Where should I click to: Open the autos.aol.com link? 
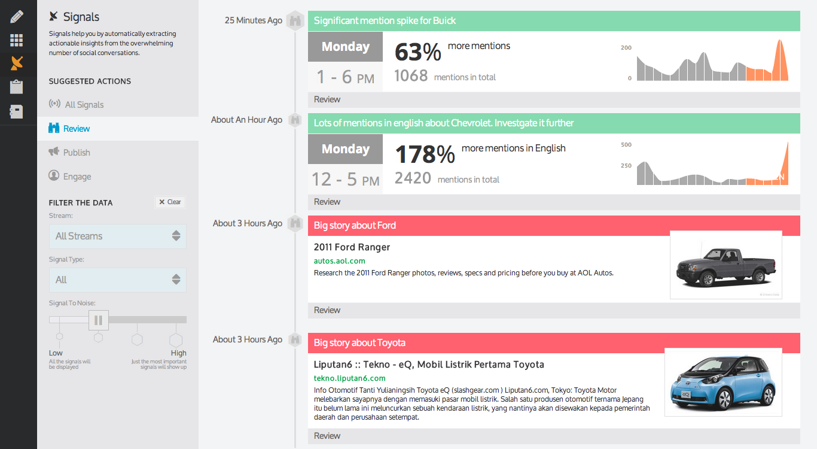tap(339, 261)
